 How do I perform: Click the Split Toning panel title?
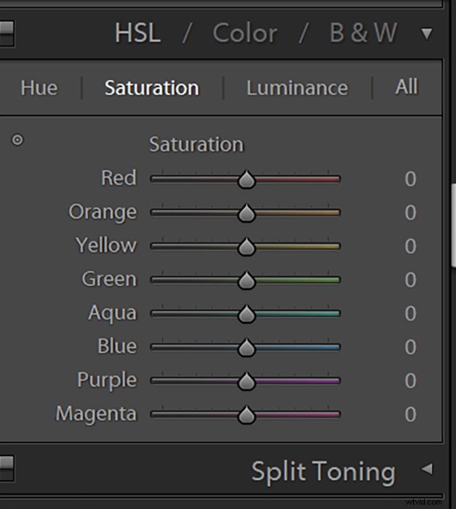[324, 471]
